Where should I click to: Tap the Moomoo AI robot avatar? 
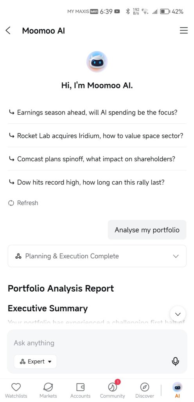click(x=97, y=62)
